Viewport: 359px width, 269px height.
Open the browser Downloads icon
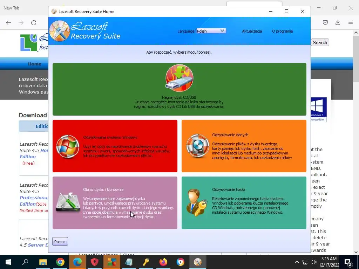[338, 22]
